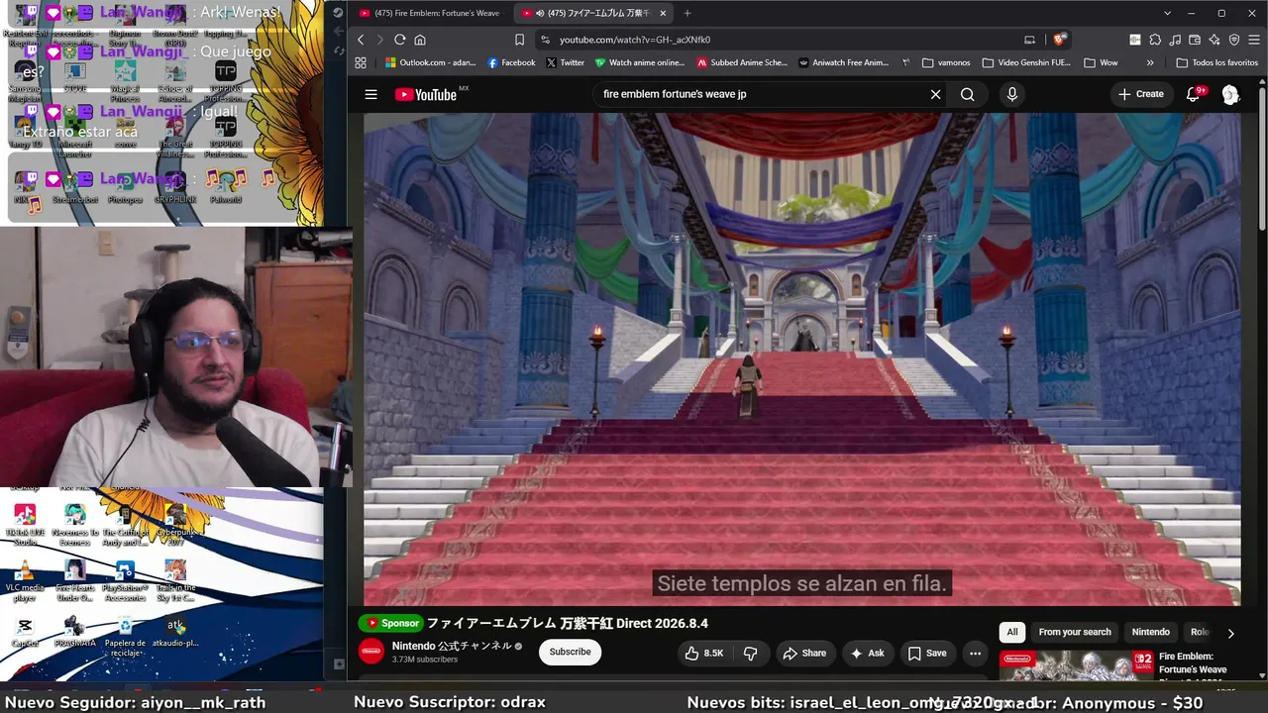1268x713 pixels.
Task: Select the Nintendo filter chip
Action: point(1151,632)
